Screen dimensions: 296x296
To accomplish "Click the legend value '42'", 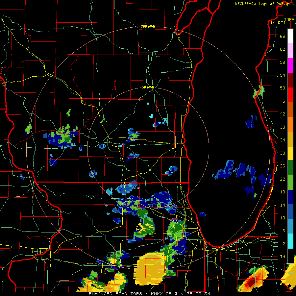I will 283,114.
